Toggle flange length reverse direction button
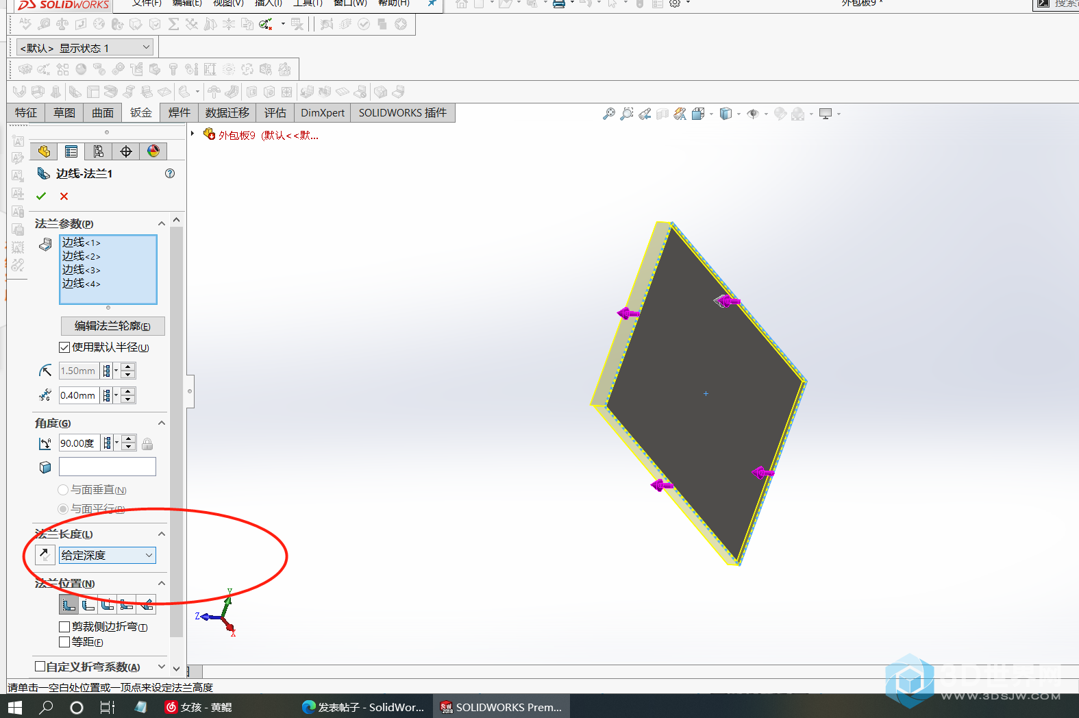The width and height of the screenshot is (1079, 718). [x=45, y=555]
